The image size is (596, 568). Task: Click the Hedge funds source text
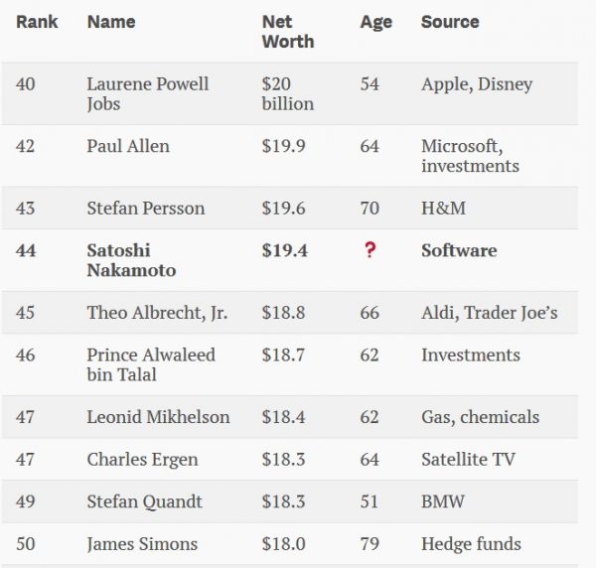click(x=472, y=544)
